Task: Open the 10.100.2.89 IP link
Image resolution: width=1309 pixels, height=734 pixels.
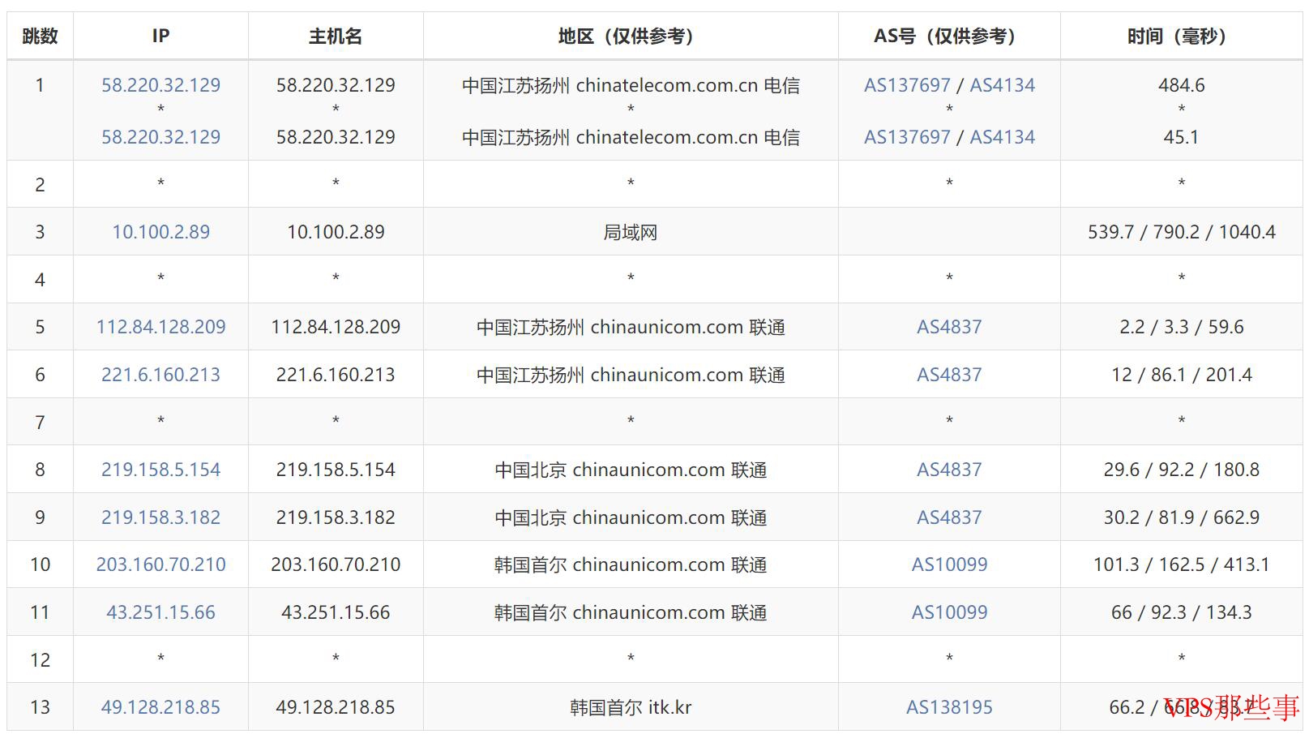Action: (160, 232)
